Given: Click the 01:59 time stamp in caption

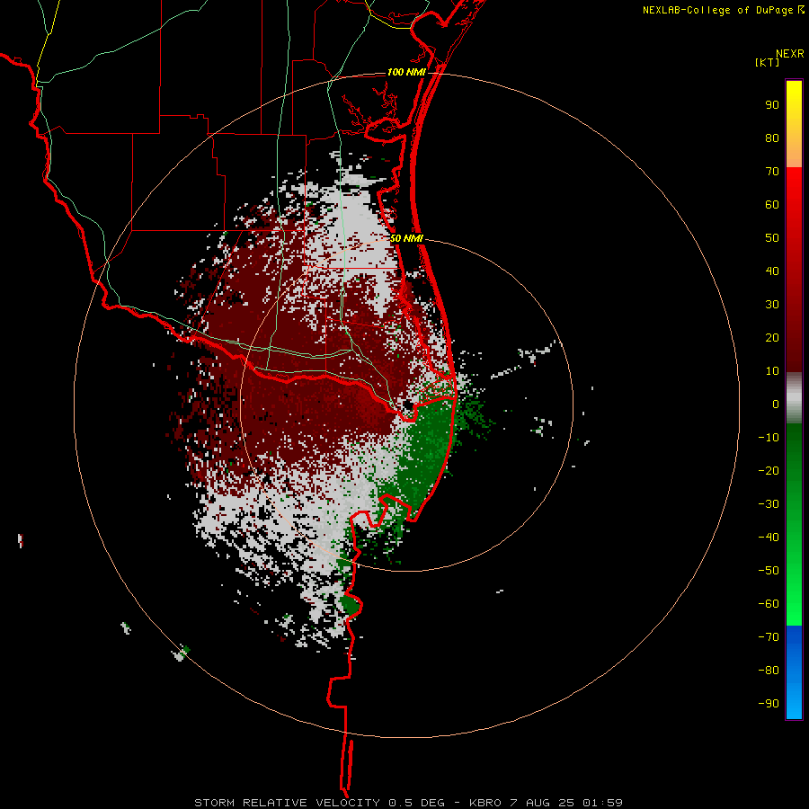Looking at the screenshot, I should pyautogui.click(x=602, y=803).
